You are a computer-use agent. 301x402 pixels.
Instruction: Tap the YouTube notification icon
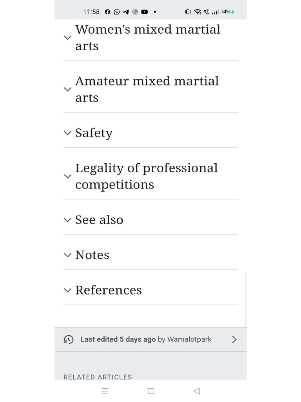(145, 12)
